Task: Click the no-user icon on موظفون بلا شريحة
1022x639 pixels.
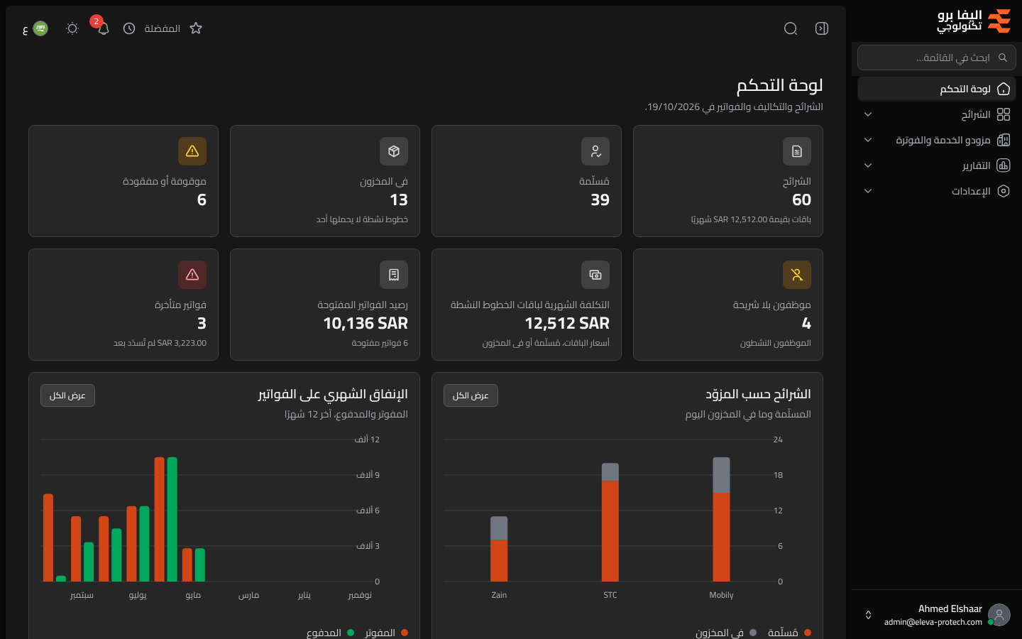Action: point(797,275)
